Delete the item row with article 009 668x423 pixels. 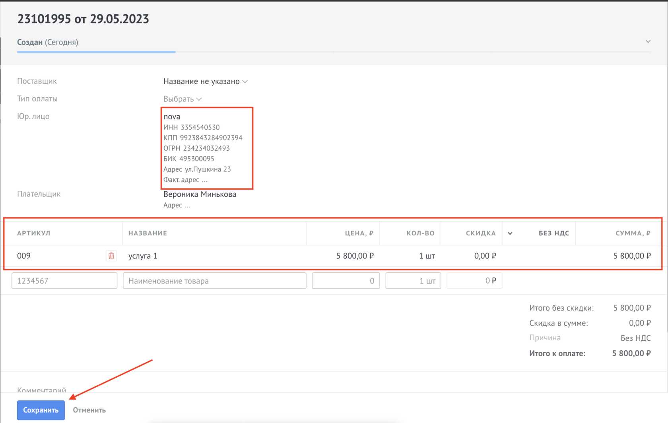(x=111, y=256)
